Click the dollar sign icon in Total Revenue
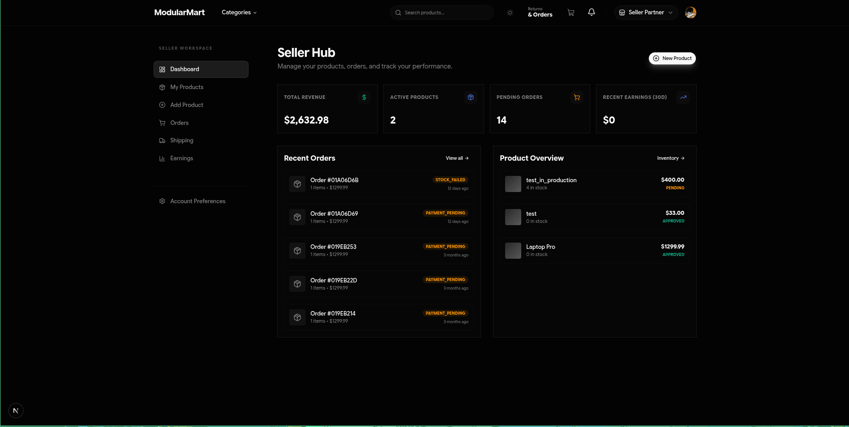Screen dimensions: 849x427 point(364,97)
